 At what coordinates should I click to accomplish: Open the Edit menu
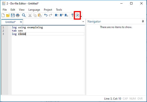13,10
